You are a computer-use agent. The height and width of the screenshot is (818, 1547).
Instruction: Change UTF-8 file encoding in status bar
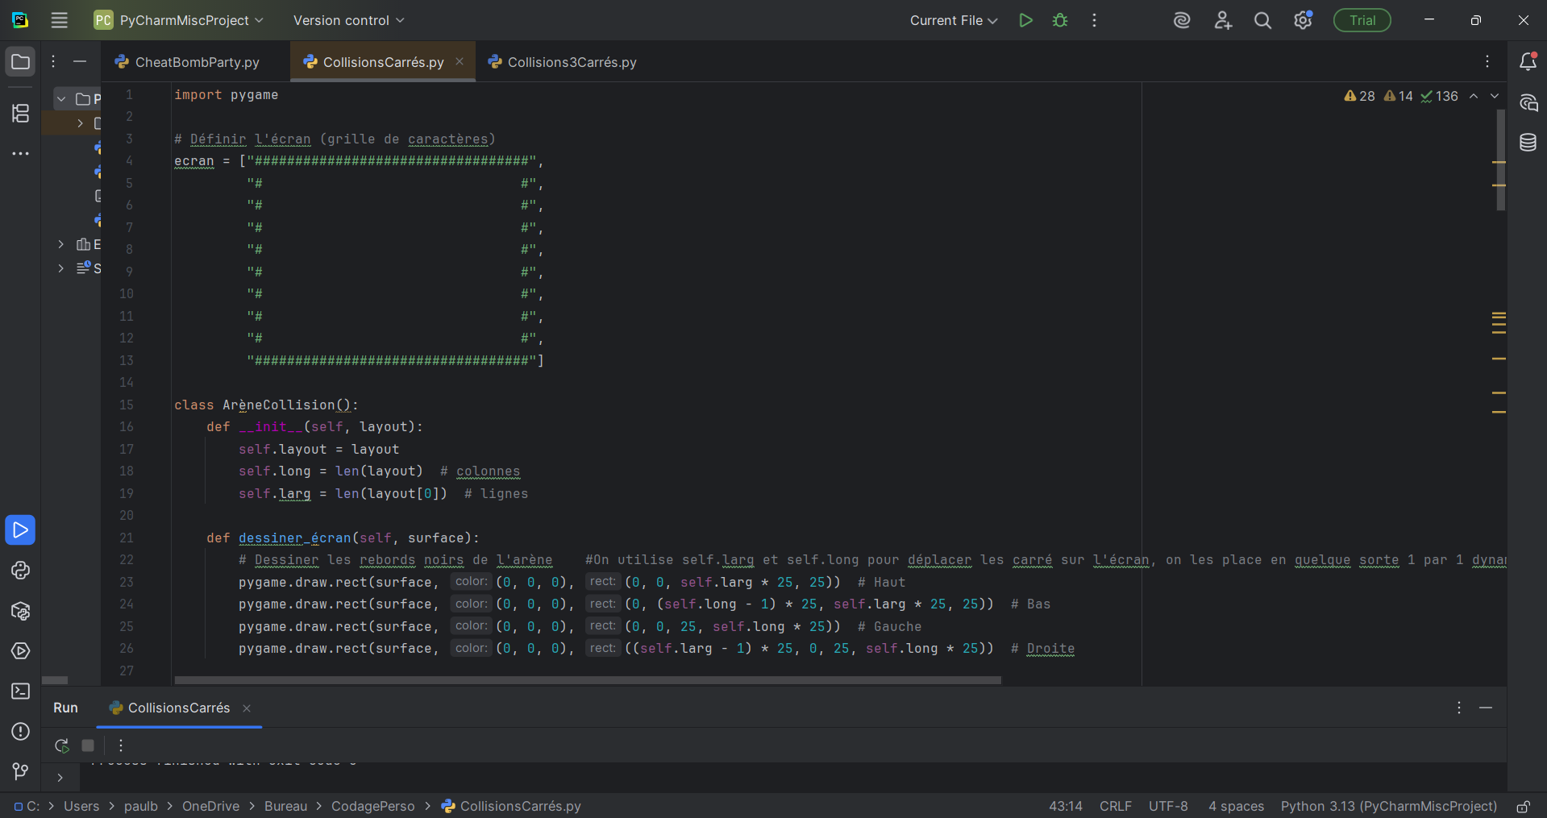tap(1168, 806)
